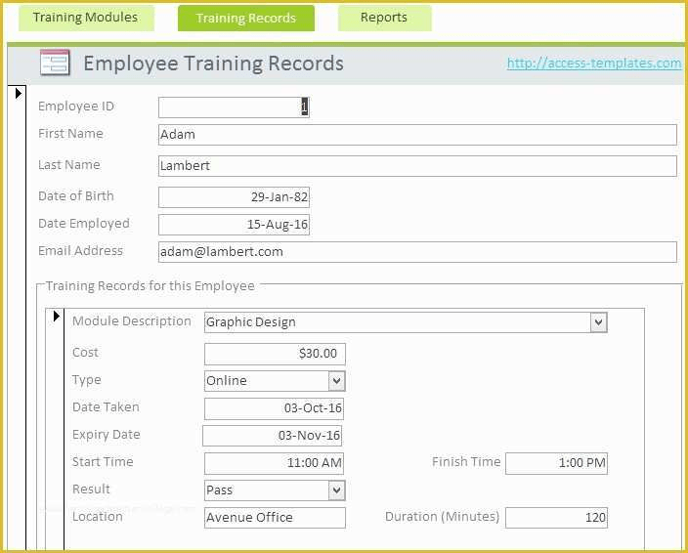Click the Employee Training Records title
This screenshot has height=553, width=688.
click(x=213, y=64)
